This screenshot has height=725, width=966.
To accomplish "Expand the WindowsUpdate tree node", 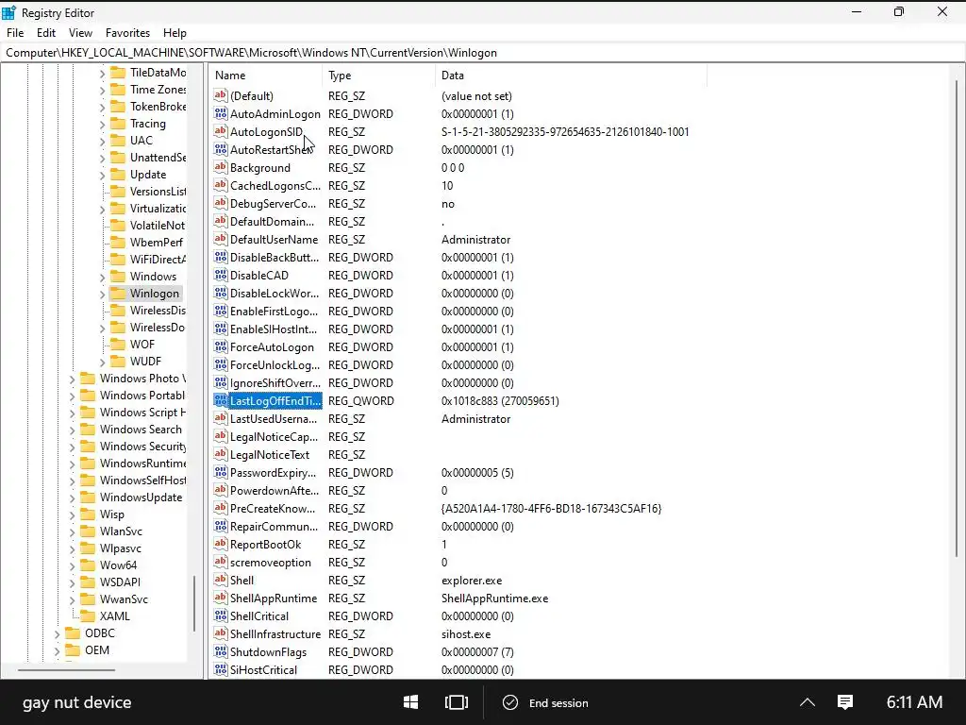I will coord(72,498).
